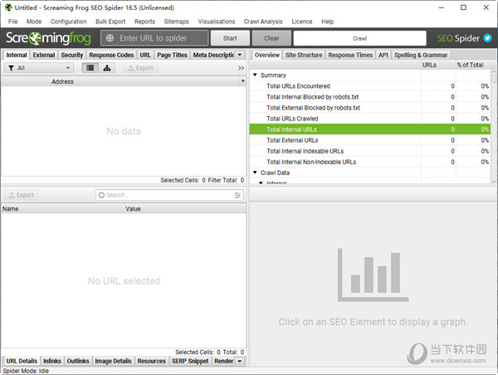Switch to the API tab
Screen dimensions: 498x375
click(383, 55)
